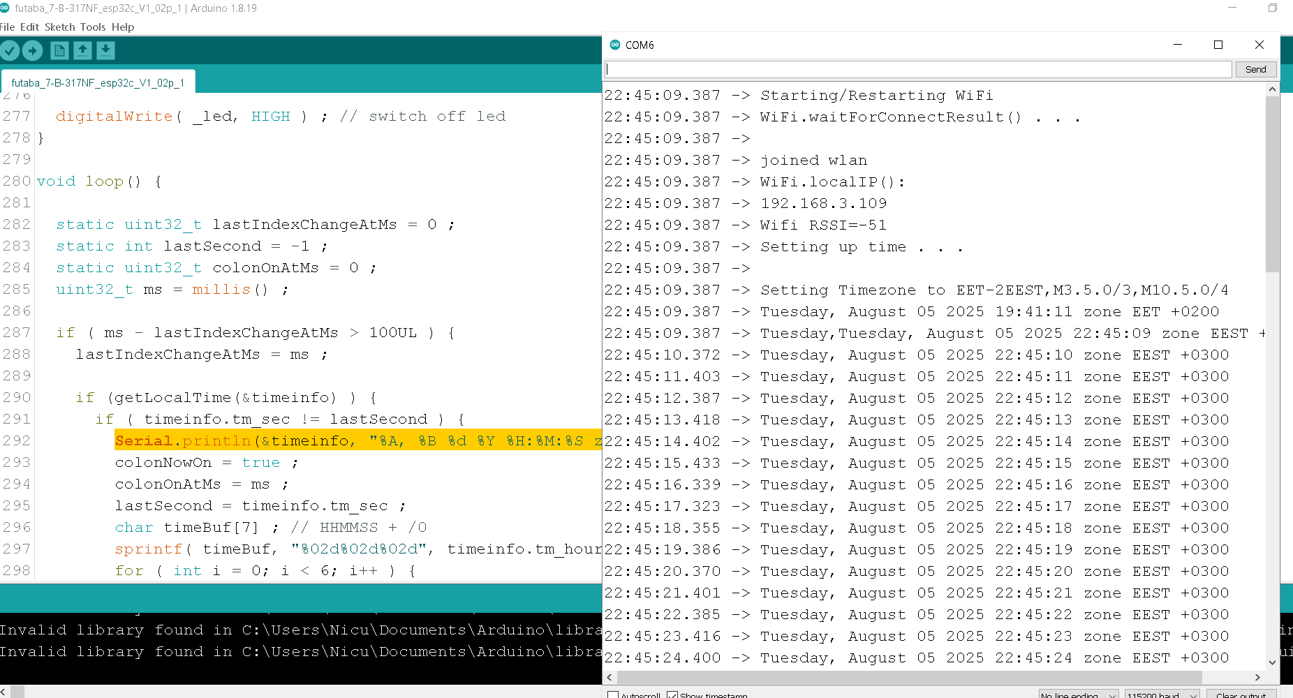Screen dimensions: 1293x698
Task: Create a new sketch
Action: tap(59, 50)
